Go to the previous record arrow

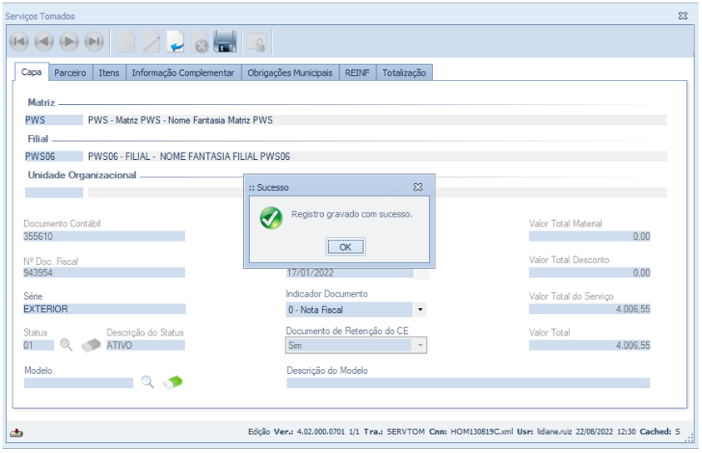tap(44, 41)
